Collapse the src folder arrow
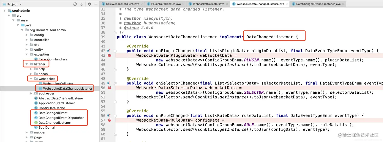This screenshot has height=142, width=383. click(x=9, y=15)
